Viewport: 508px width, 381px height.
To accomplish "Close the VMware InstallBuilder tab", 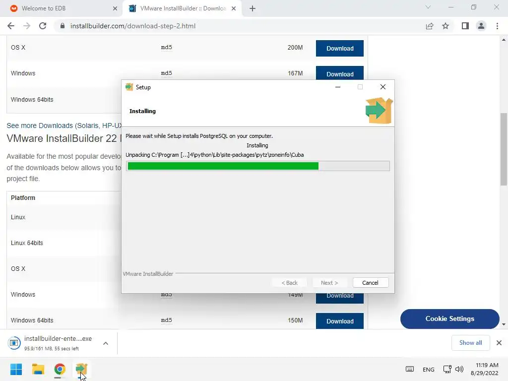I will pyautogui.click(x=234, y=8).
